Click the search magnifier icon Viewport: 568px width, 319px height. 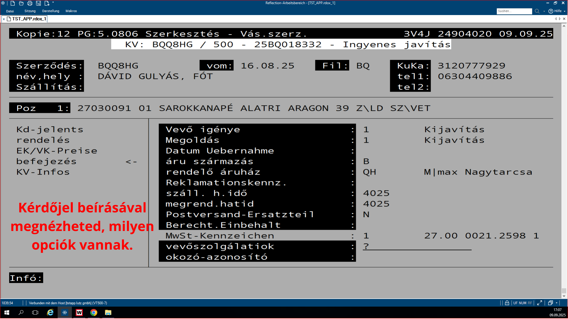(x=537, y=11)
